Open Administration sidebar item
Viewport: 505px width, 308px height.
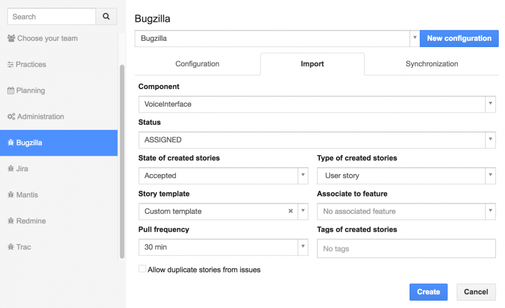click(58, 116)
